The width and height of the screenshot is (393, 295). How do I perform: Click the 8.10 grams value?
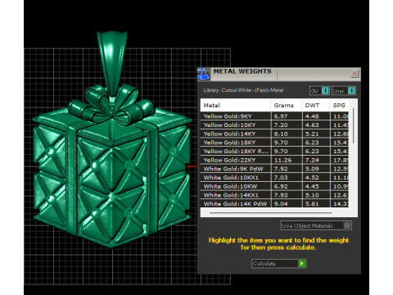click(x=281, y=134)
